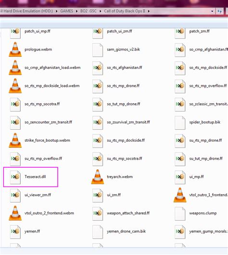Select so_rts_mp_drone.ff file name

click(x=123, y=86)
